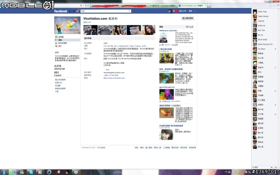Open the first photo in the page photo strip
This screenshot has width=280, height=175.
coord(91,30)
